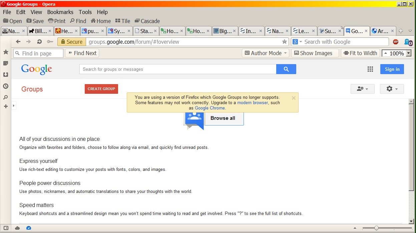Follow the 'modern browser' link
The image size is (416, 233).
pos(253,102)
